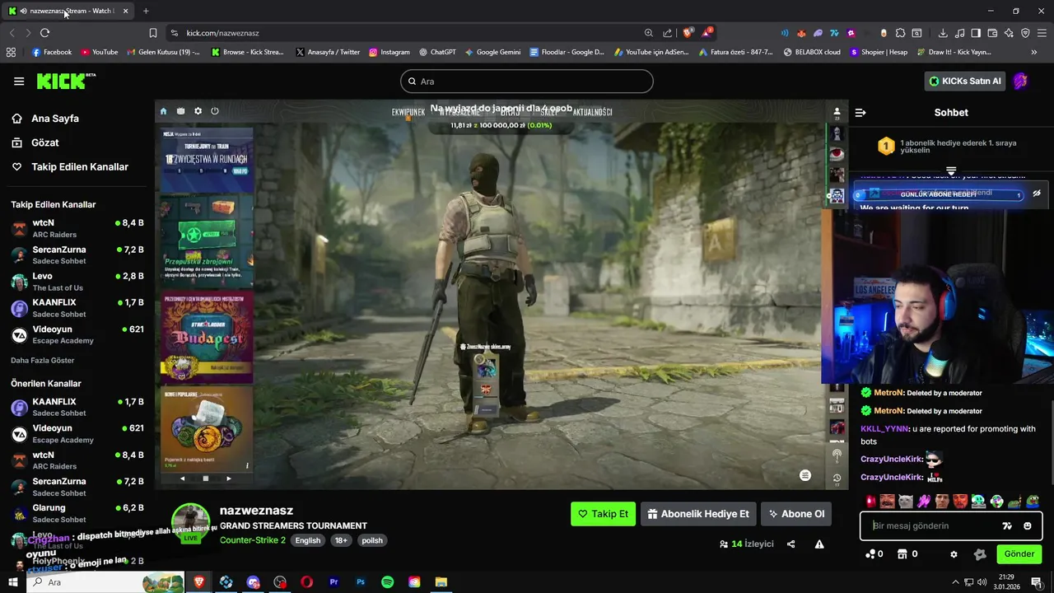The image size is (1054, 593).
Task: Click the search field labeled Ara
Action: click(527, 81)
